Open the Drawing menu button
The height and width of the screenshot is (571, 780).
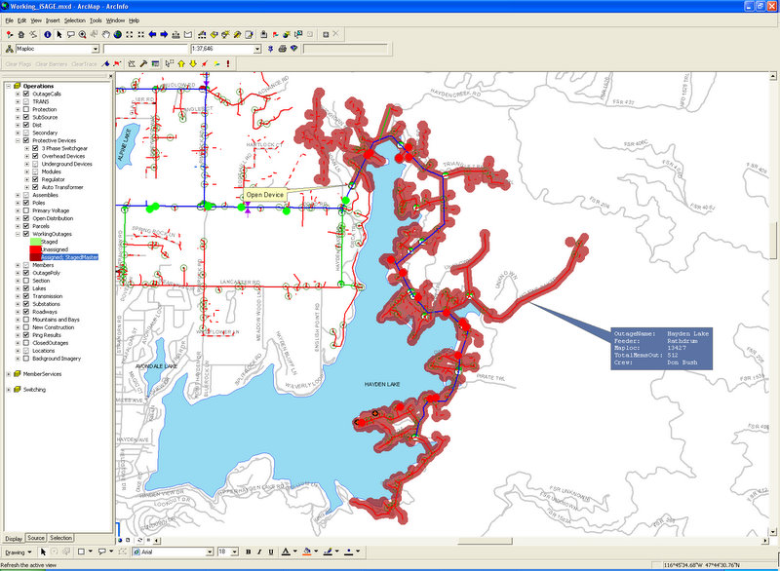16,552
